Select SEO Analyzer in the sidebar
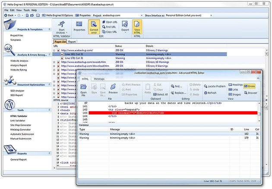Viewport: 272px width, 189px height. [x=17, y=90]
